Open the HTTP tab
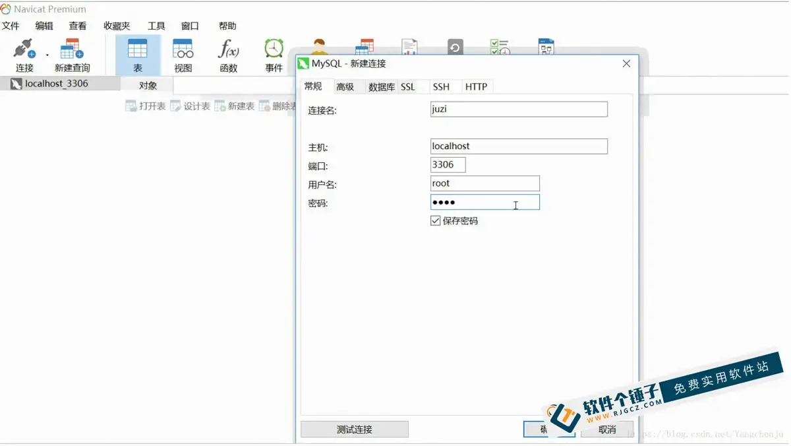791x446 pixels. (476, 87)
